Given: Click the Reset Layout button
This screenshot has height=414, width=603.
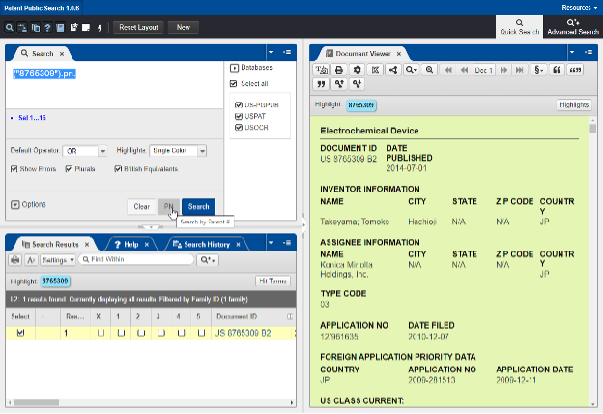Looking at the screenshot, I should click(x=140, y=27).
